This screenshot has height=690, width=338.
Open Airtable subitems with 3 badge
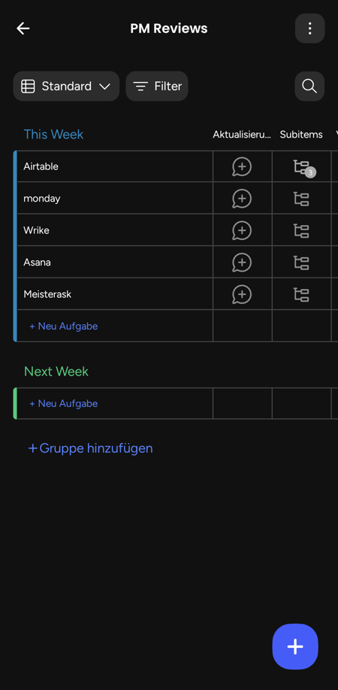coord(303,168)
